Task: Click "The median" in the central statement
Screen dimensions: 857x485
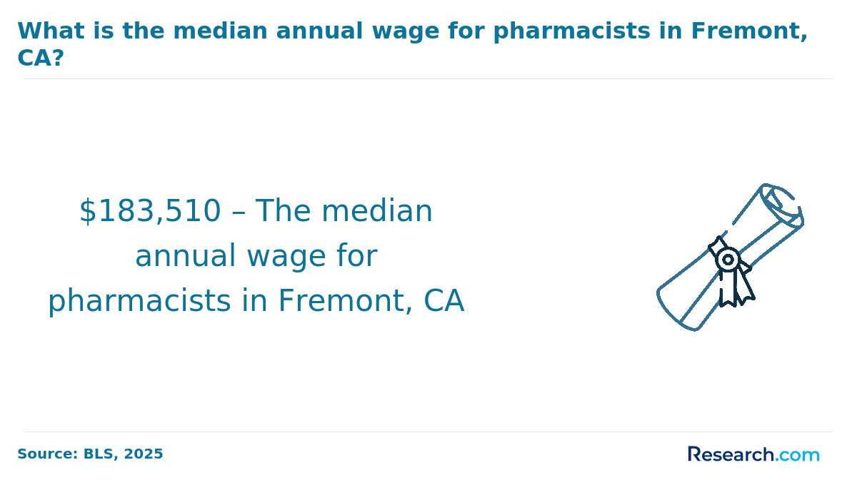Action: [x=344, y=212]
